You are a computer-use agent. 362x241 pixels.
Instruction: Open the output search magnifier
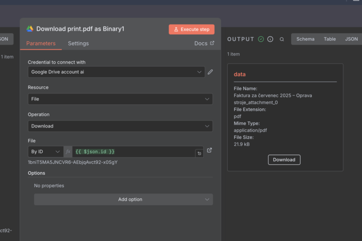[x=282, y=39]
